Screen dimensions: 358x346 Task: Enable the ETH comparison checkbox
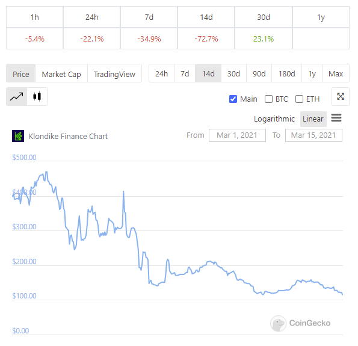click(299, 99)
